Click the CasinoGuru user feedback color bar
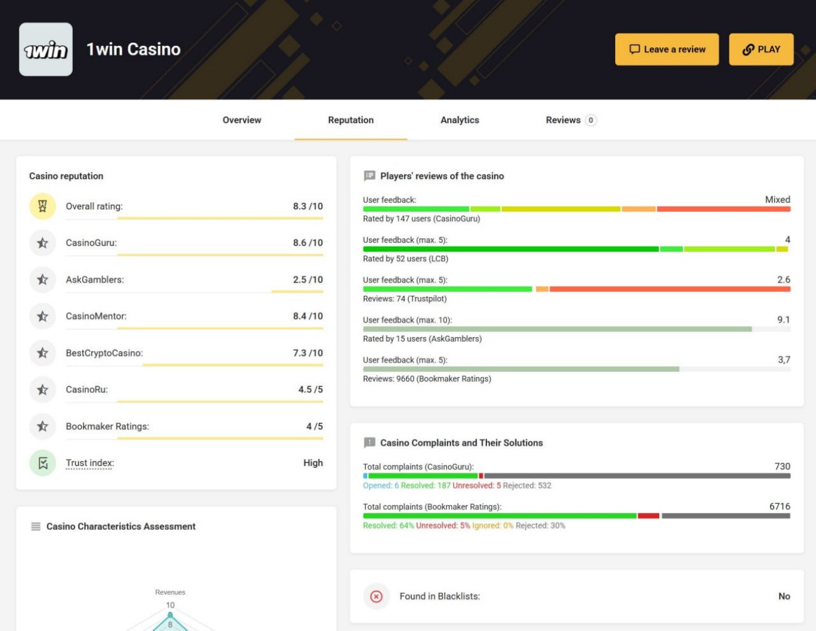This screenshot has height=631, width=816. [576, 209]
